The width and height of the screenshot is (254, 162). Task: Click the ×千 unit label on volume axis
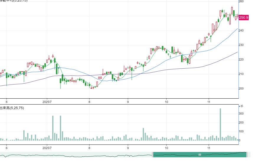[x=241, y=106]
